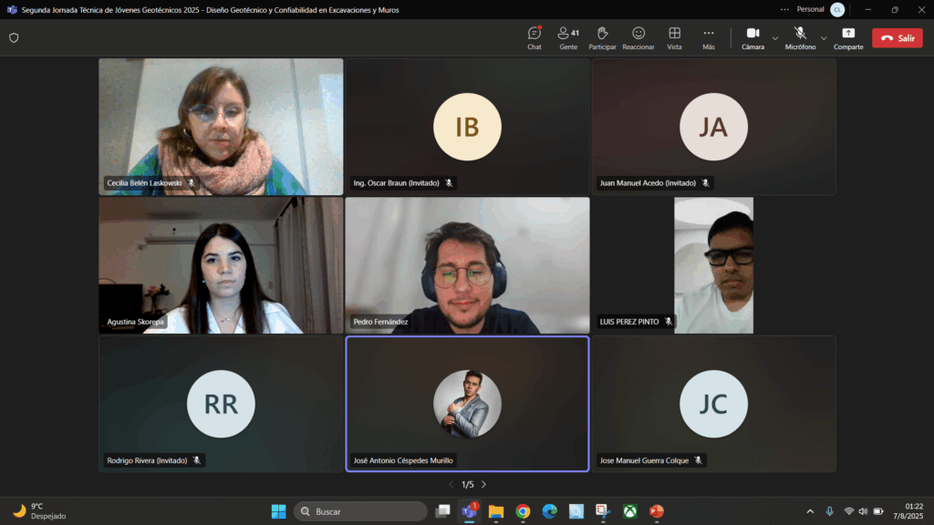The height and width of the screenshot is (525, 934).
Task: Click the taskbar Buscar search box
Action: point(360,511)
